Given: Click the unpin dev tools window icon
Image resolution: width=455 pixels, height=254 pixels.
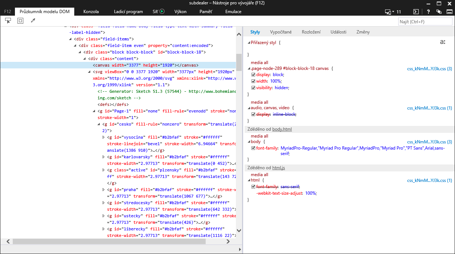Looking at the screenshot, I should pyautogui.click(x=439, y=12).
